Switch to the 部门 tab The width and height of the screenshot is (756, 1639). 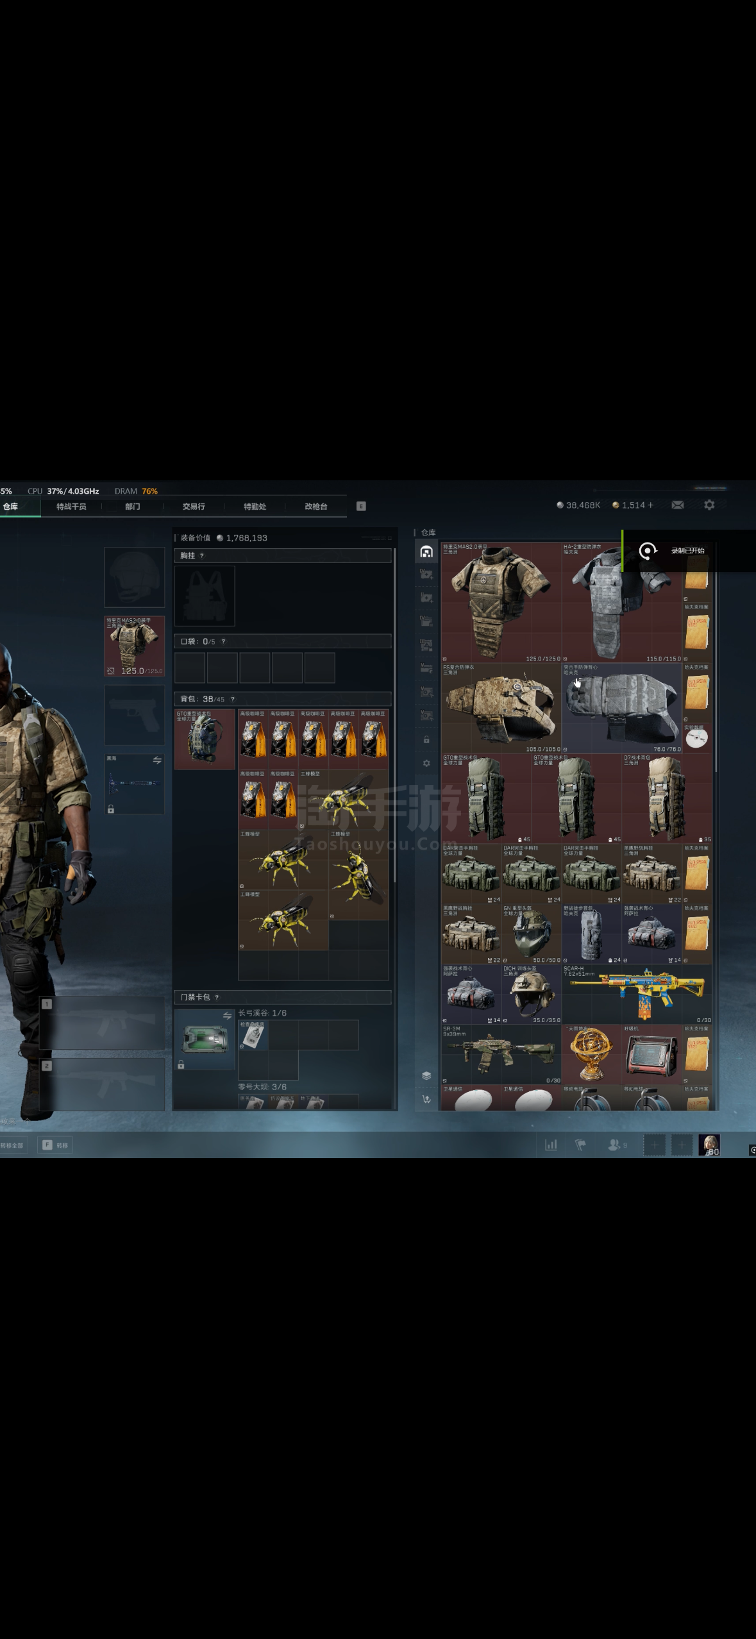click(133, 506)
